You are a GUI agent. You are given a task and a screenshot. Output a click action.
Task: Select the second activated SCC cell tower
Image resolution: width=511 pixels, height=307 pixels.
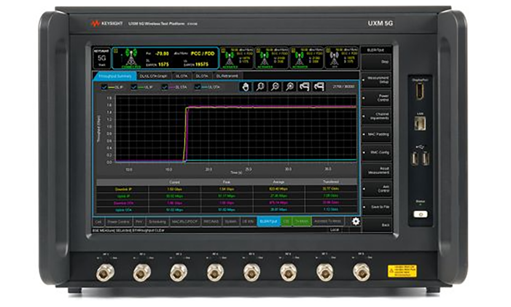point(264,58)
